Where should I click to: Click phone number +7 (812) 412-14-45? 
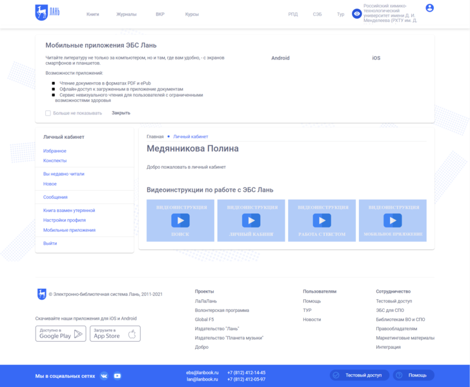[x=247, y=373]
